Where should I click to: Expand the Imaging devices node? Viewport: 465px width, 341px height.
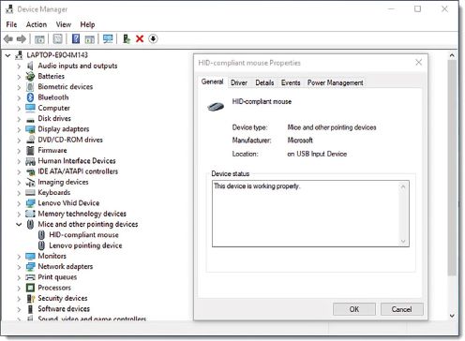click(x=19, y=183)
